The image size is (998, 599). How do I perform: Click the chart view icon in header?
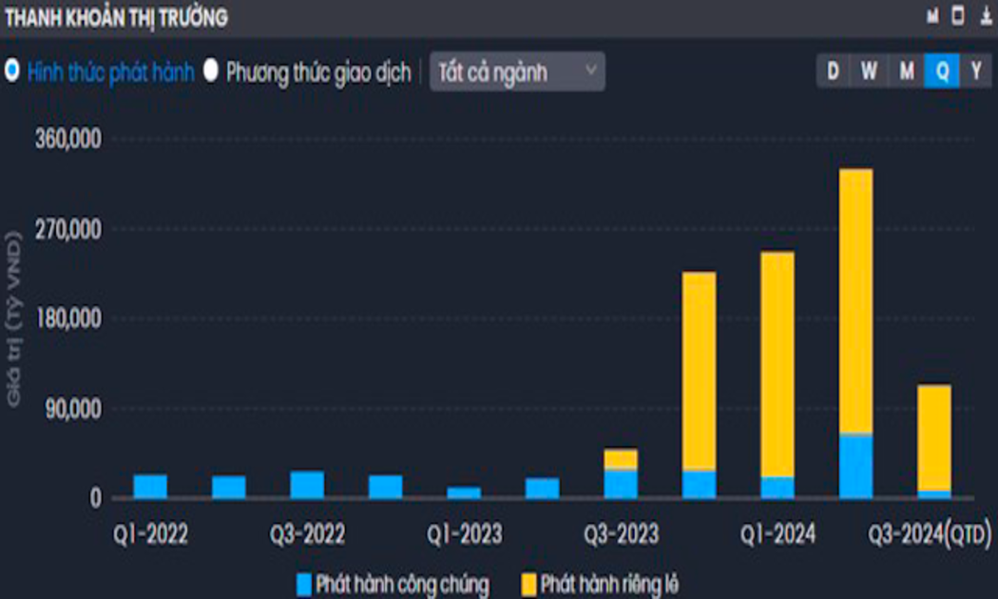[x=933, y=17]
